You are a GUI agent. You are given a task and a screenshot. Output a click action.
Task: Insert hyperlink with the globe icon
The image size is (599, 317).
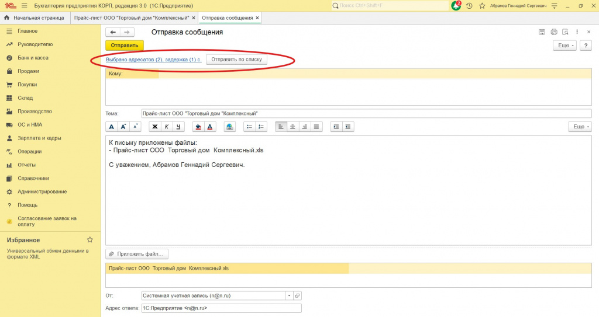[x=229, y=127]
